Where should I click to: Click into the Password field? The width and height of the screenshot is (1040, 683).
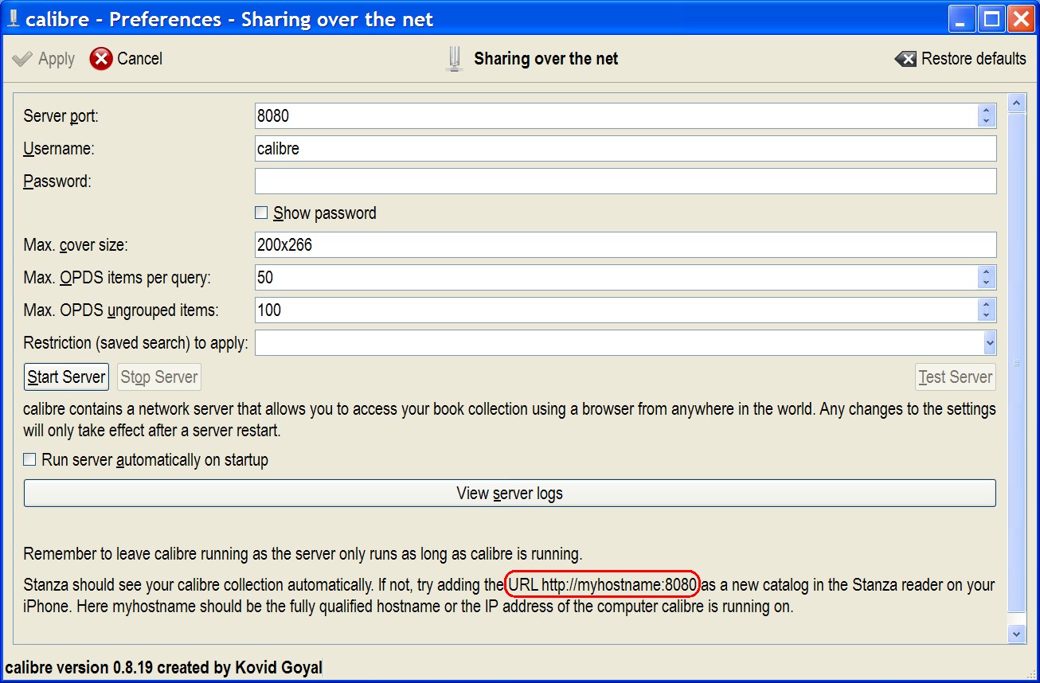tap(625, 181)
